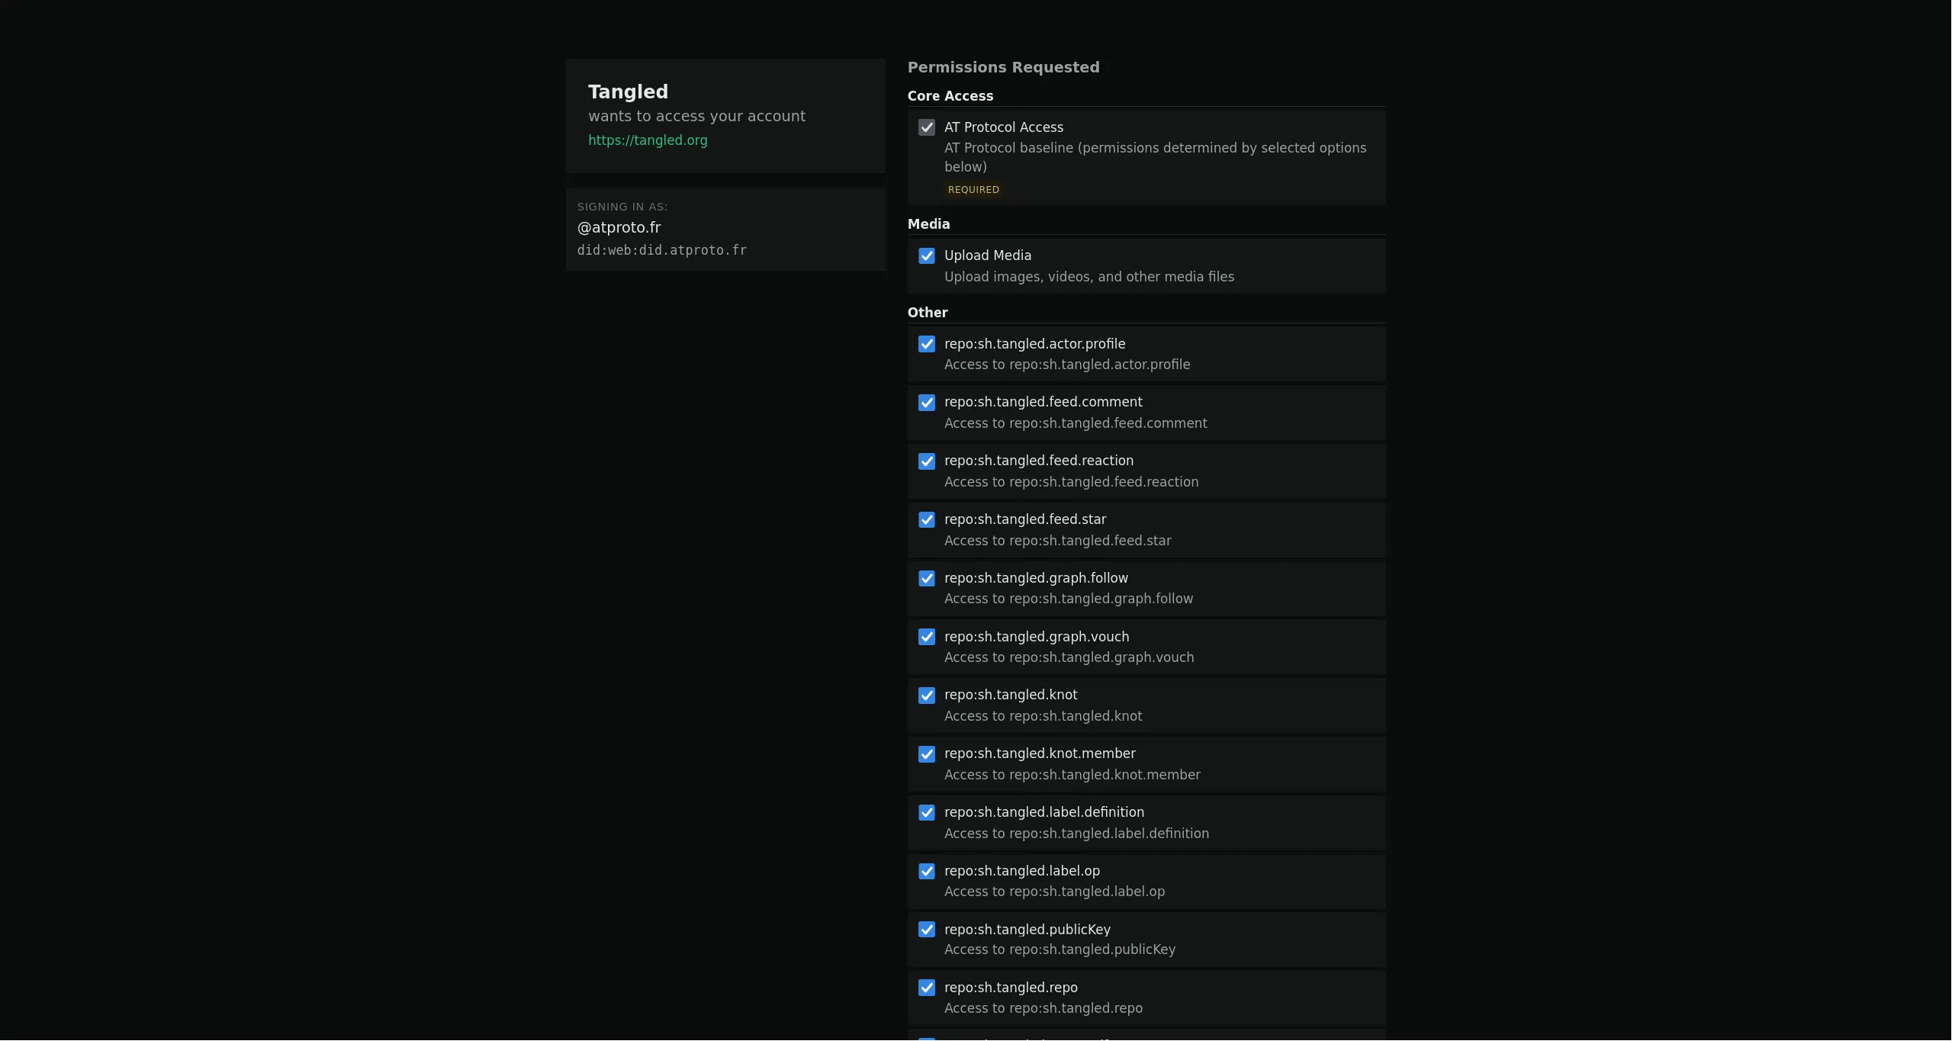This screenshot has height=1041, width=1952.
Task: Toggle repo:sh.tangled.graph.vouch checkbox
Action: point(926,637)
